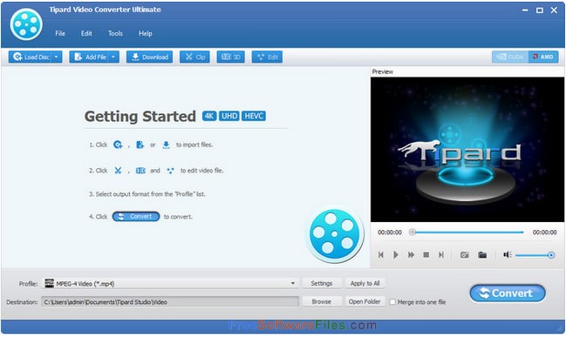
Task: Play the preview video
Action: 396,254
